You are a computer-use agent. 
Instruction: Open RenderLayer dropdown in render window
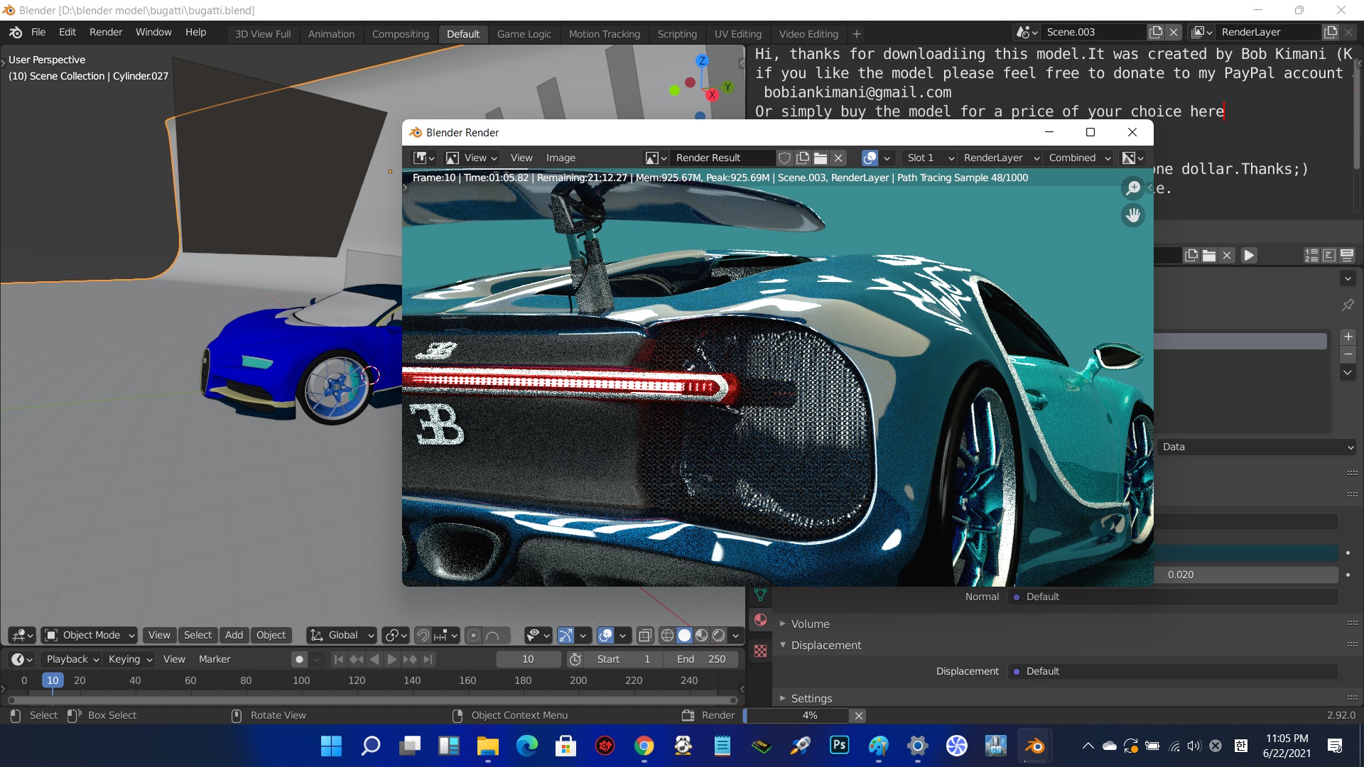click(1000, 158)
